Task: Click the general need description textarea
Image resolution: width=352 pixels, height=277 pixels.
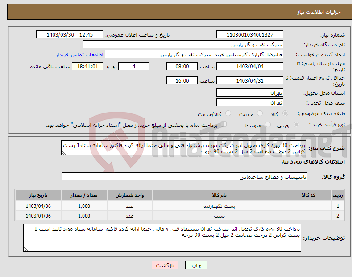Action: tap(184, 148)
